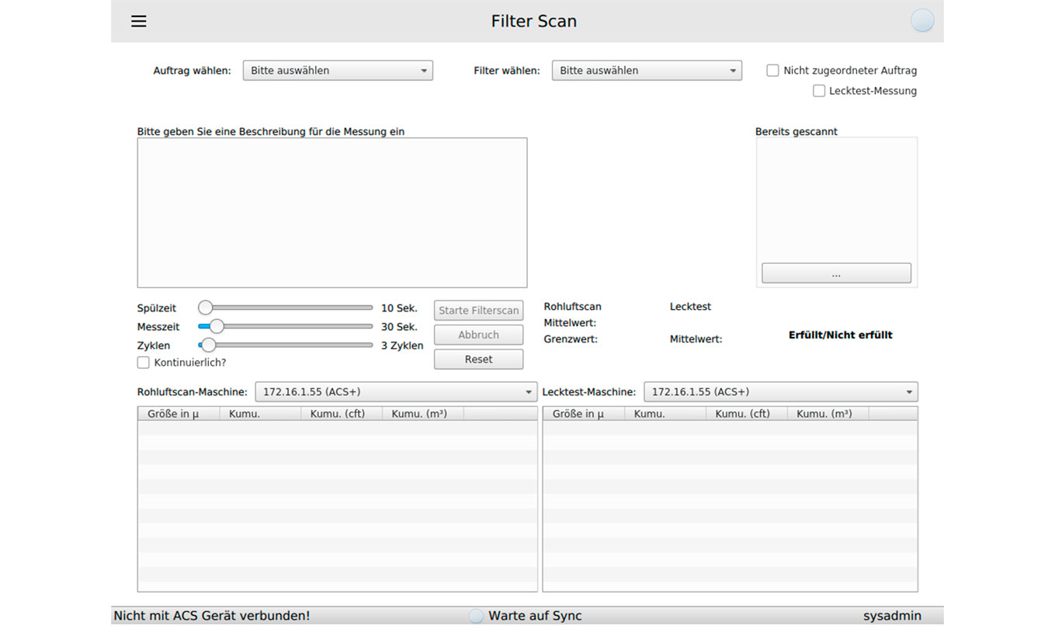
Task: Open Lecktest-Maschine dropdown
Action: 780,392
